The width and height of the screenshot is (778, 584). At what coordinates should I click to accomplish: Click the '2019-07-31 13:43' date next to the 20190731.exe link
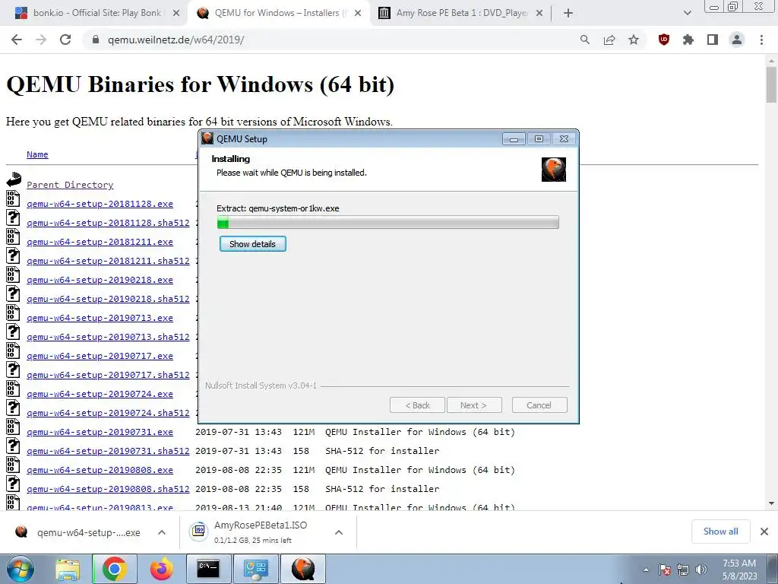click(239, 432)
